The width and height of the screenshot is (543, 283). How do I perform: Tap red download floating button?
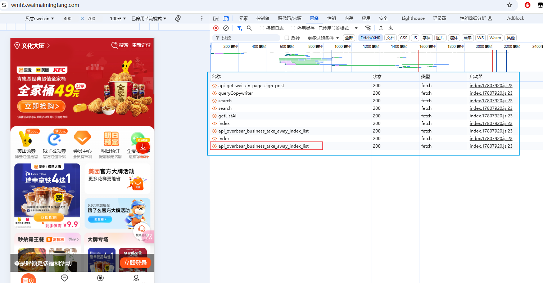coord(143,147)
